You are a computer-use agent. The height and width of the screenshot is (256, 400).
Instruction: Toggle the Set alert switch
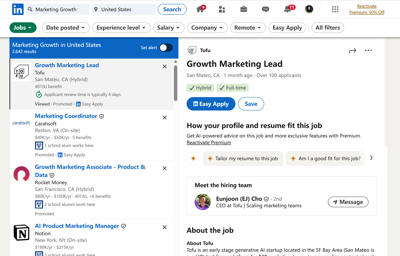click(x=166, y=47)
